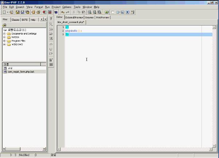Select the Editor tab
The width and height of the screenshot is (219, 158).
click(59, 17)
